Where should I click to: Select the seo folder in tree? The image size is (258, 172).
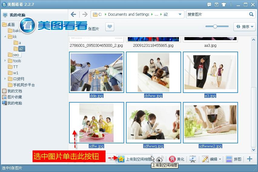coord(15,55)
